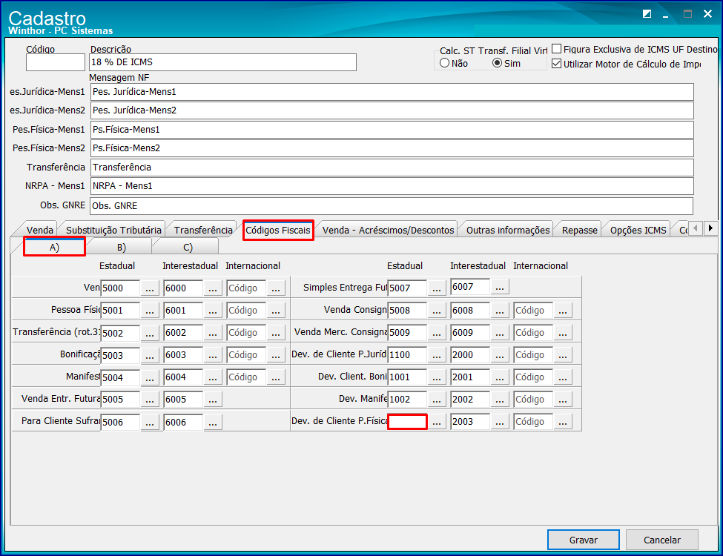Click Venda Consign internacional Código field
Viewport: 723px width, 556px height.
(x=533, y=311)
